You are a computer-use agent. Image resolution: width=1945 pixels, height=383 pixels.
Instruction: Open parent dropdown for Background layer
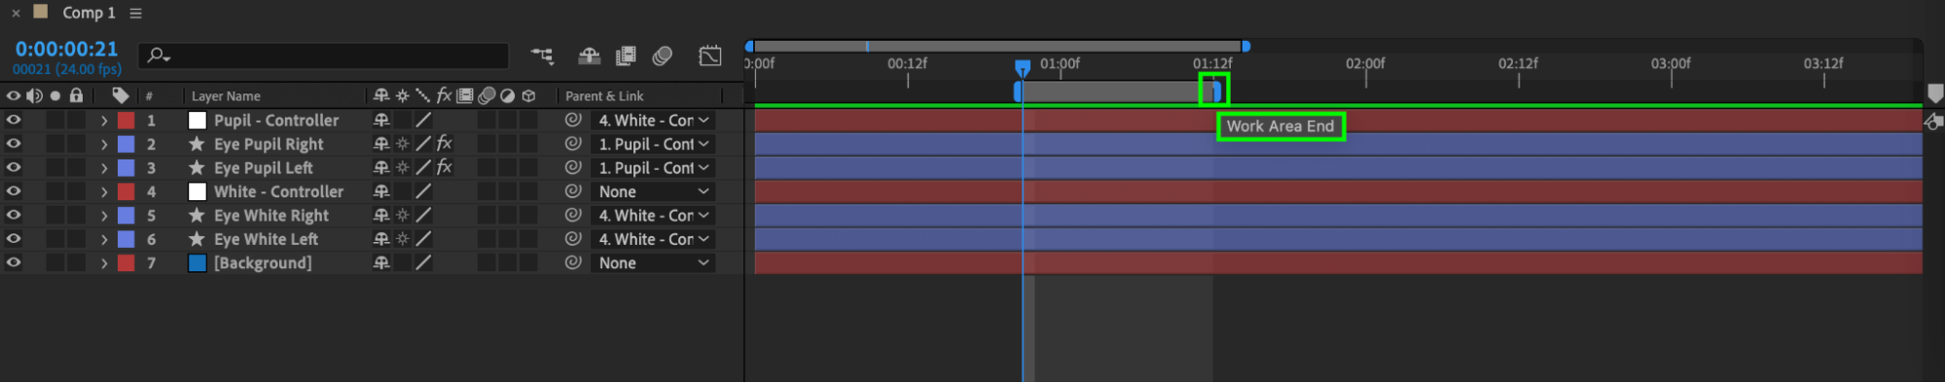653,262
